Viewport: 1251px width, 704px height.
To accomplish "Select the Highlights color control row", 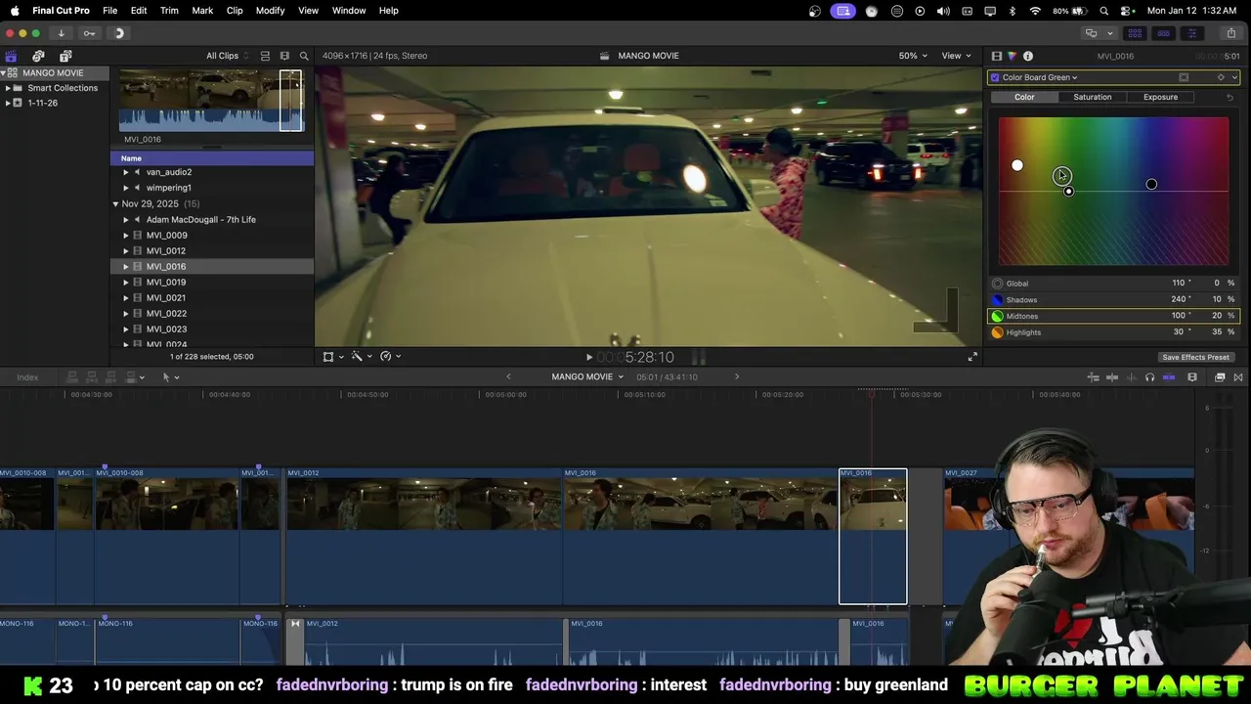I will (1113, 332).
